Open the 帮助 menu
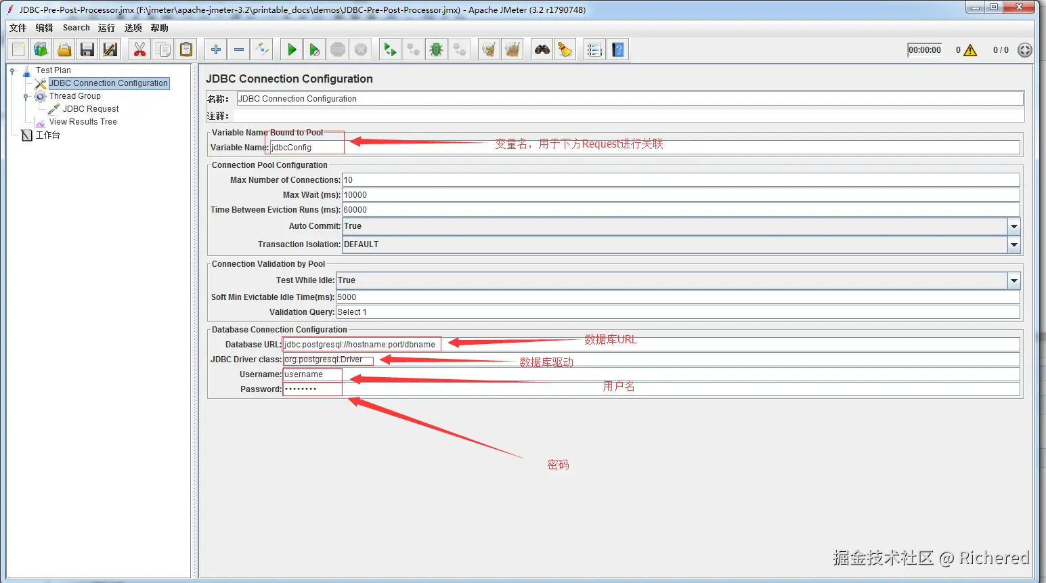The width and height of the screenshot is (1046, 583). click(x=160, y=28)
